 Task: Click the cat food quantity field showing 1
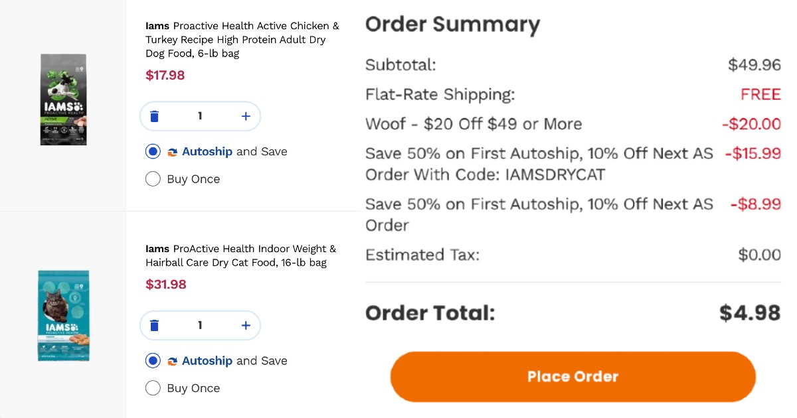tap(200, 326)
